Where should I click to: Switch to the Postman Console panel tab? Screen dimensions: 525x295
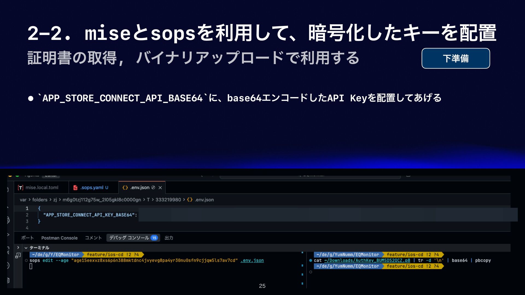[59, 238]
